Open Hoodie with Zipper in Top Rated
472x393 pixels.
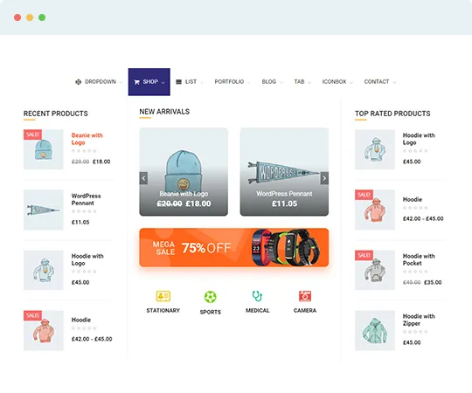[x=419, y=320]
